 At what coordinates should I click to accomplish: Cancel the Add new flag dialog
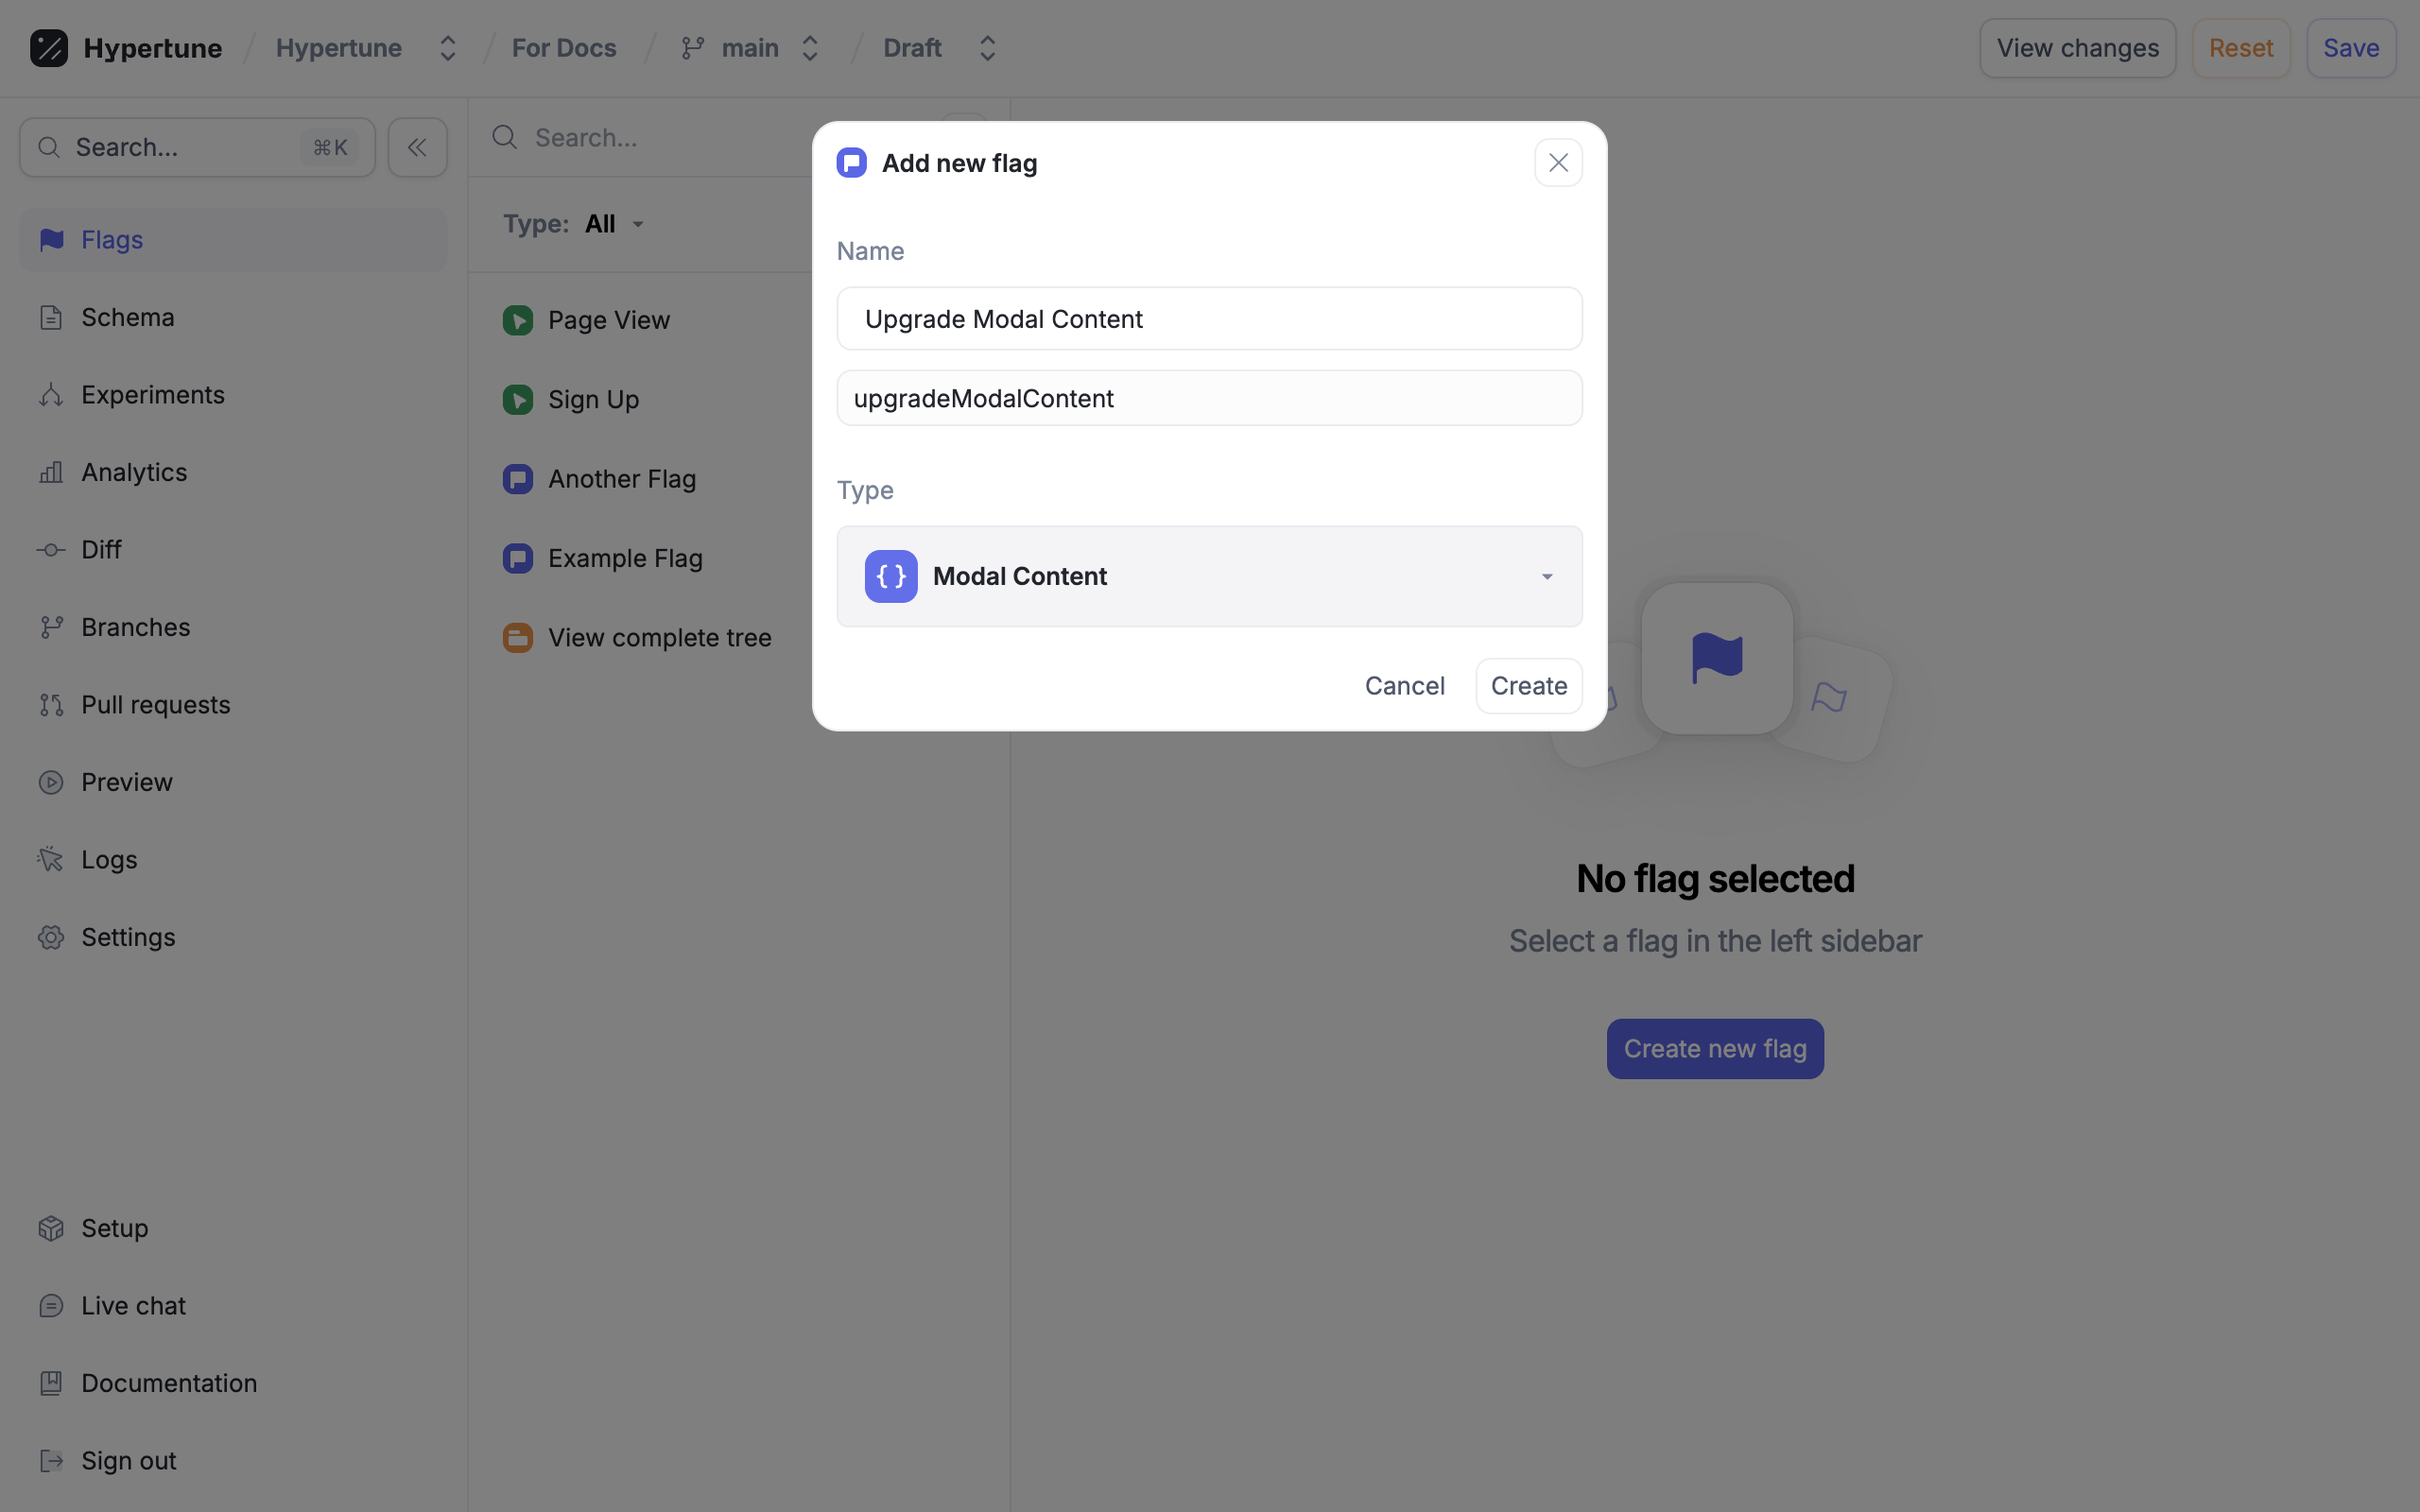[x=1404, y=686]
